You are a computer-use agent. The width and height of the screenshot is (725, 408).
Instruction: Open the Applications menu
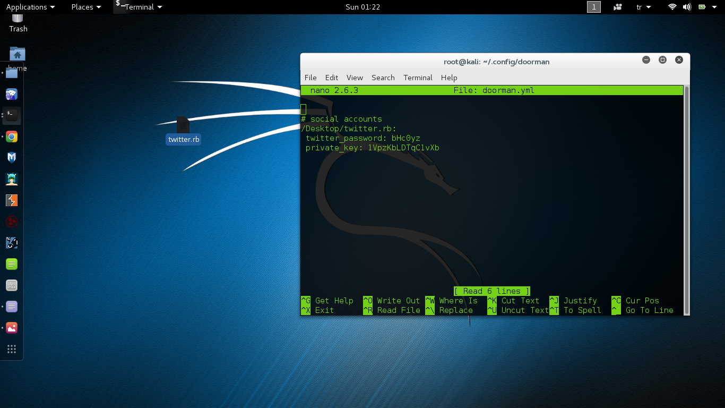click(x=30, y=7)
